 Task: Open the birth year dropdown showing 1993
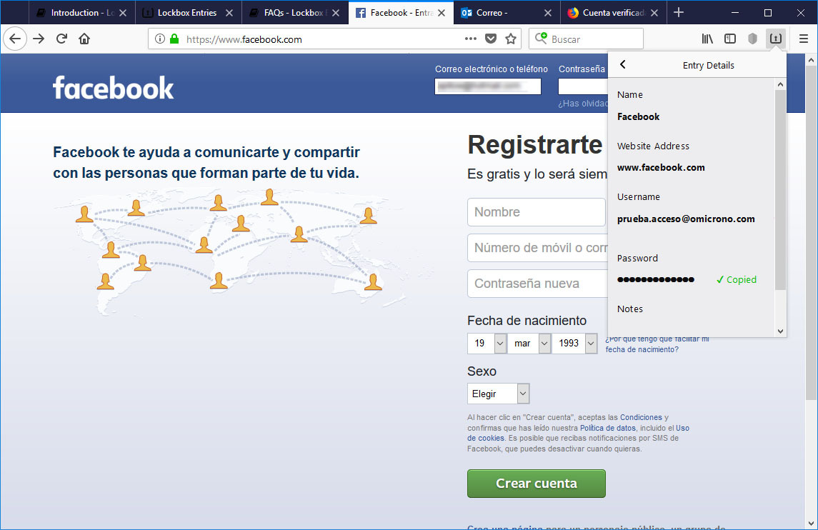(x=574, y=344)
